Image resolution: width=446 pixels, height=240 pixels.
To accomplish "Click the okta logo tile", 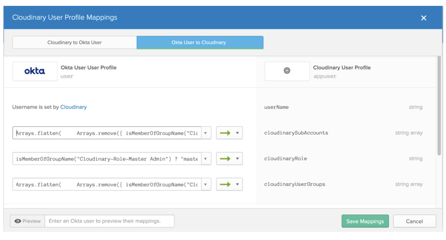I will tap(35, 71).
